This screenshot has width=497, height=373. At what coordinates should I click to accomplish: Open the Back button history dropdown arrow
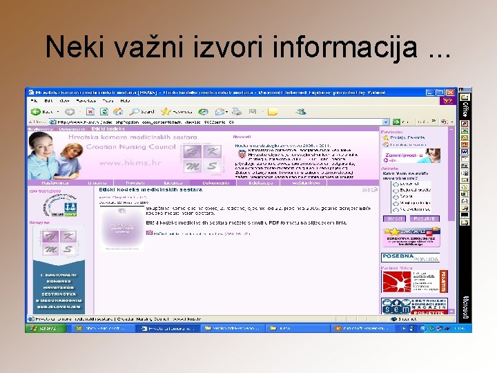coord(58,112)
